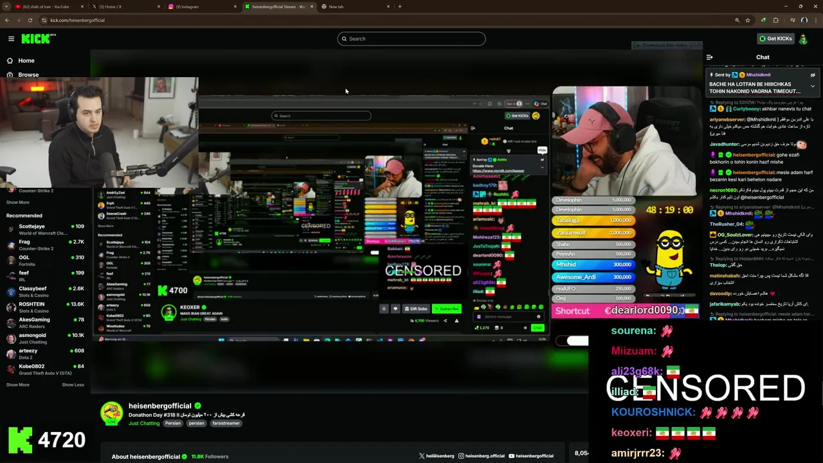The height and width of the screenshot is (463, 823).
Task: Click the unpin icon on the pinned message
Action: tap(813, 75)
